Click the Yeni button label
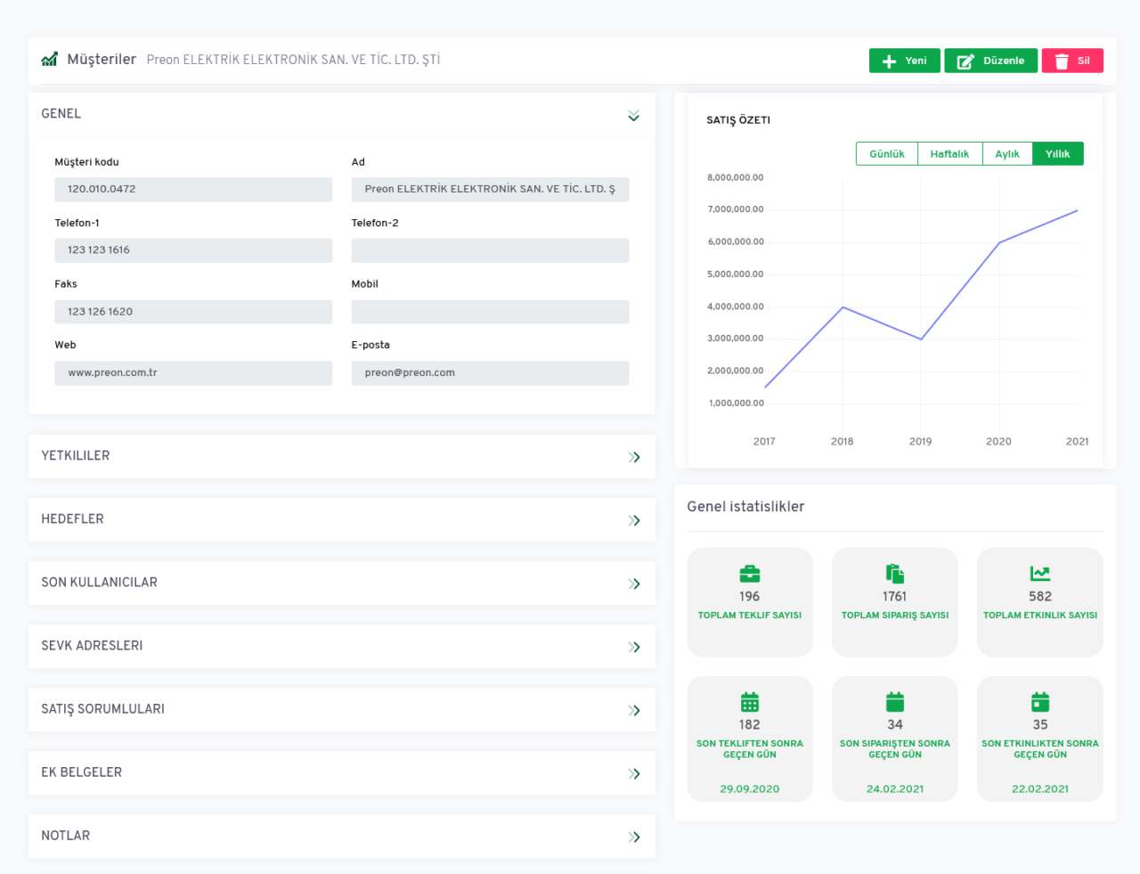 (x=916, y=61)
